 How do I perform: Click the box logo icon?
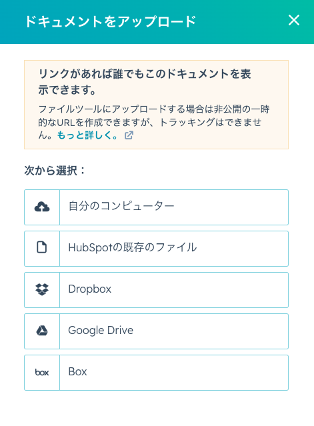(x=42, y=372)
